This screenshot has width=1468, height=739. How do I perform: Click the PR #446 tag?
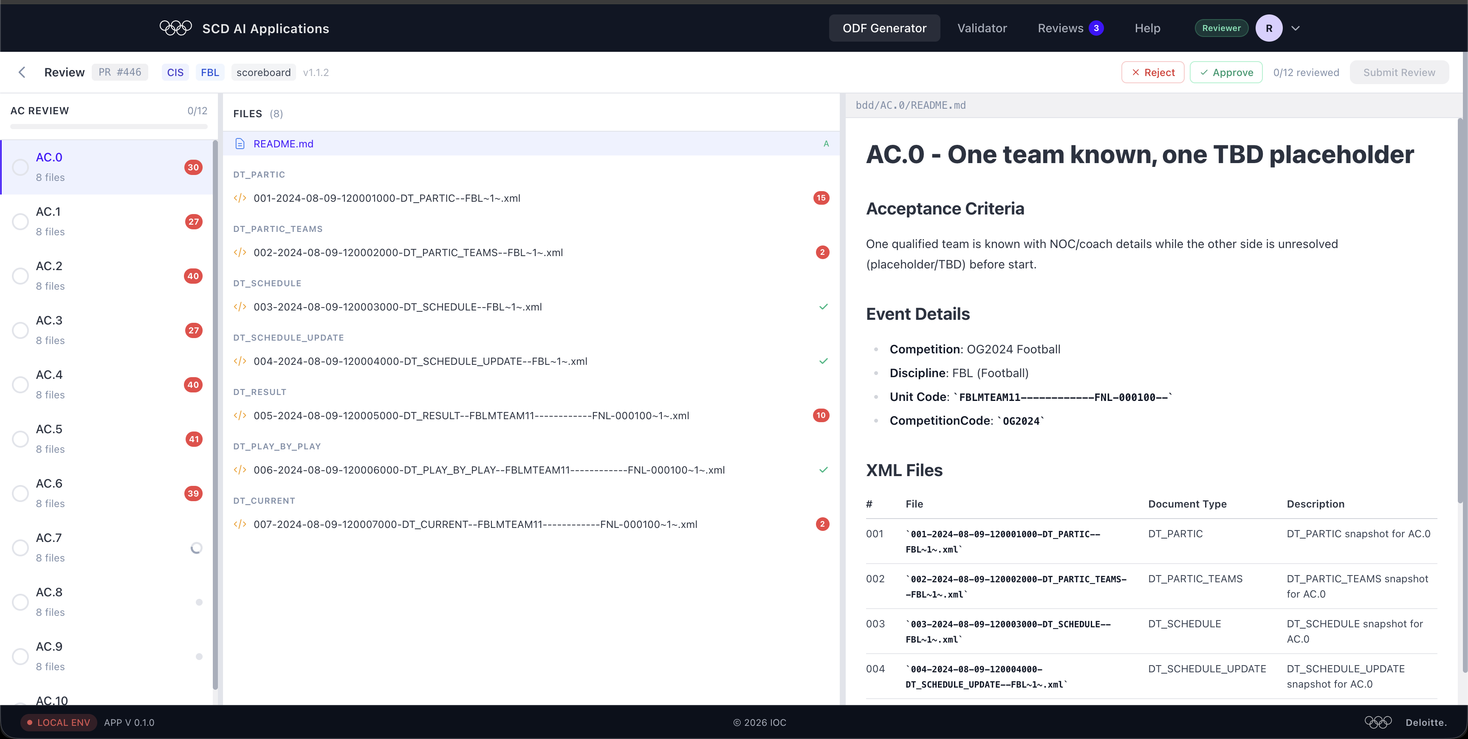(120, 72)
